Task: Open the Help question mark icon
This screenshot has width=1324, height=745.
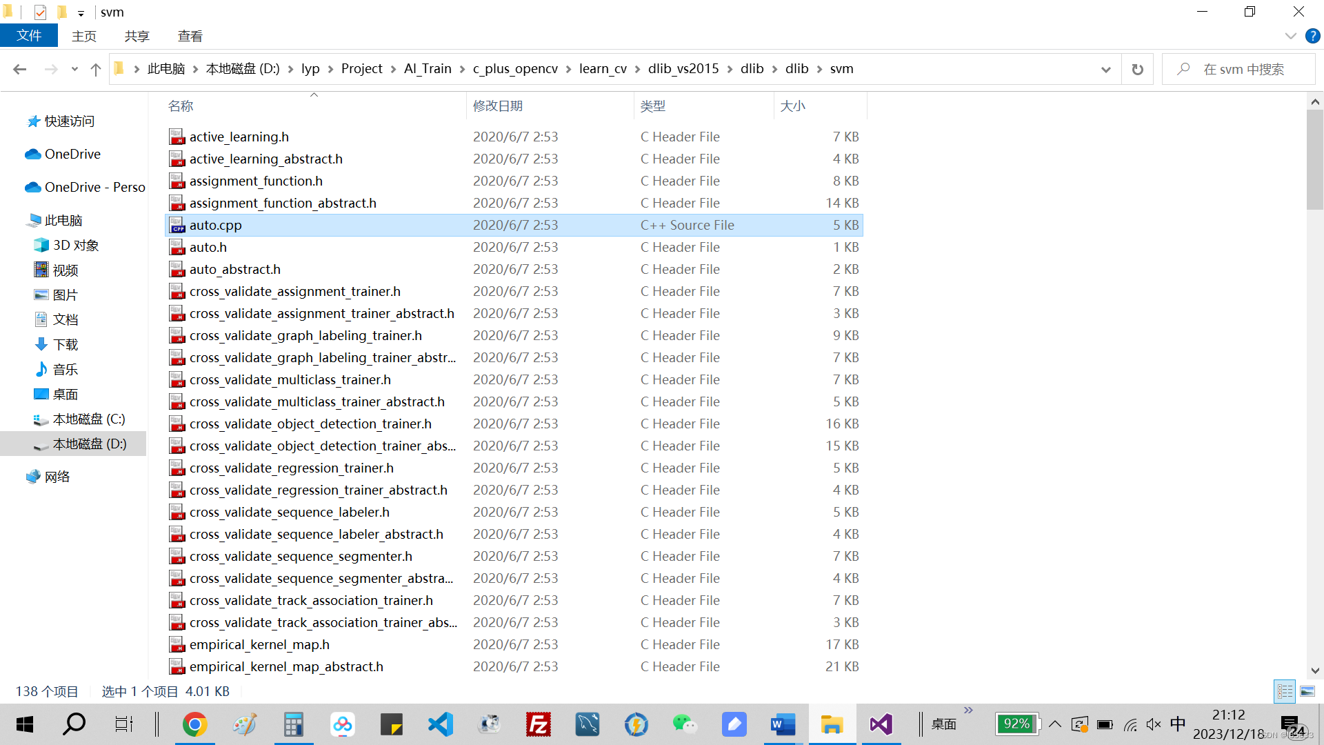Action: click(1312, 36)
